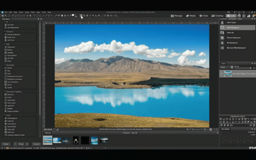This screenshot has width=256, height=160.
Task: Toggle visibility eye of the image layer
Action: coord(221,74)
